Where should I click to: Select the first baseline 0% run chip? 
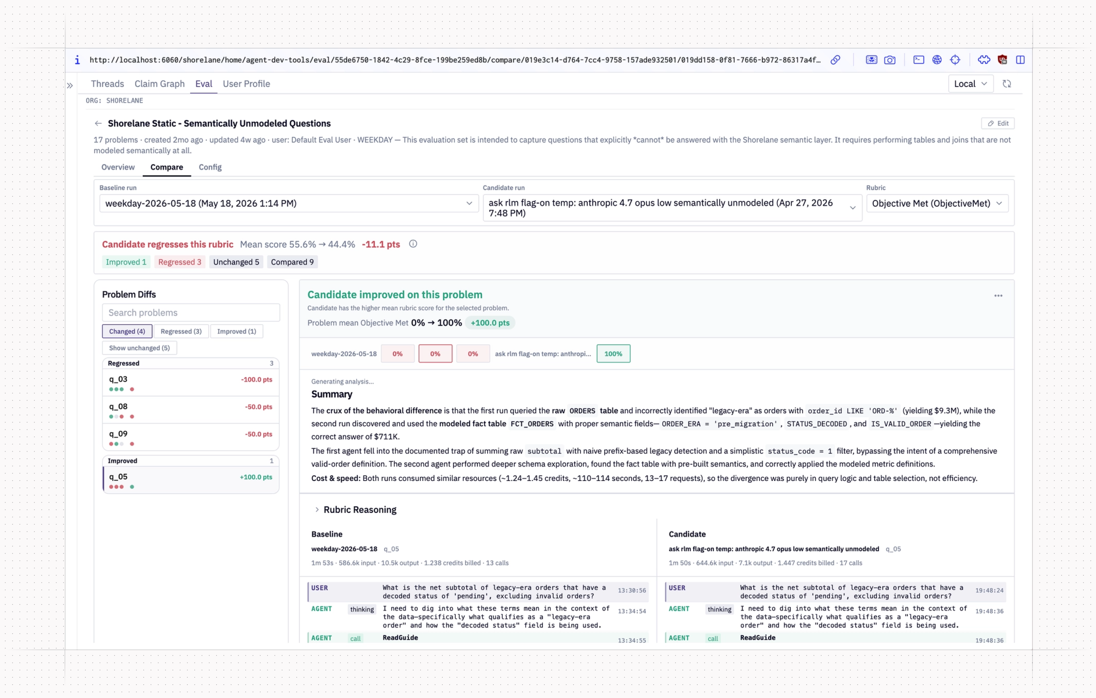pyautogui.click(x=397, y=354)
